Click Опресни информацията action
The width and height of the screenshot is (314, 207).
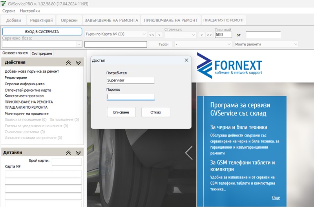(25, 84)
